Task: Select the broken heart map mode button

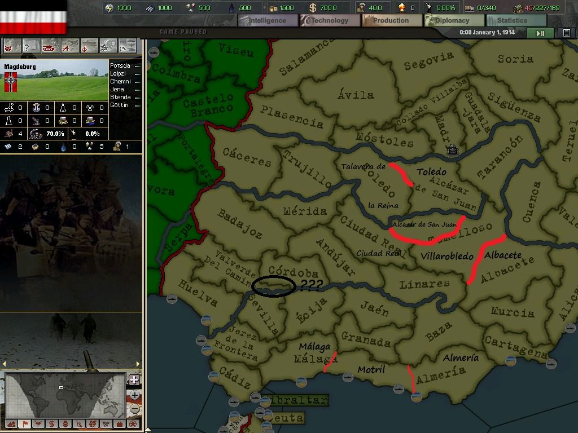Action: [x=38, y=424]
